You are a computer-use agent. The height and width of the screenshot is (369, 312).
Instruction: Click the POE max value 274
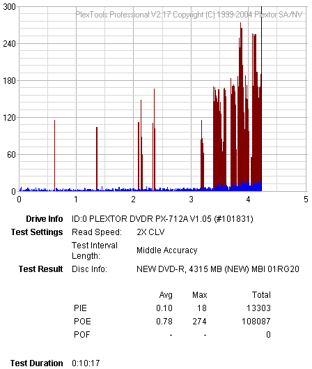coord(200,322)
